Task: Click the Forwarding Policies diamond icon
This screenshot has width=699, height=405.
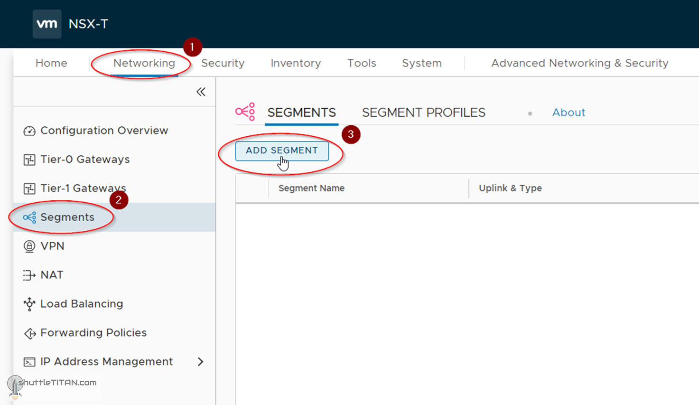Action: (29, 333)
